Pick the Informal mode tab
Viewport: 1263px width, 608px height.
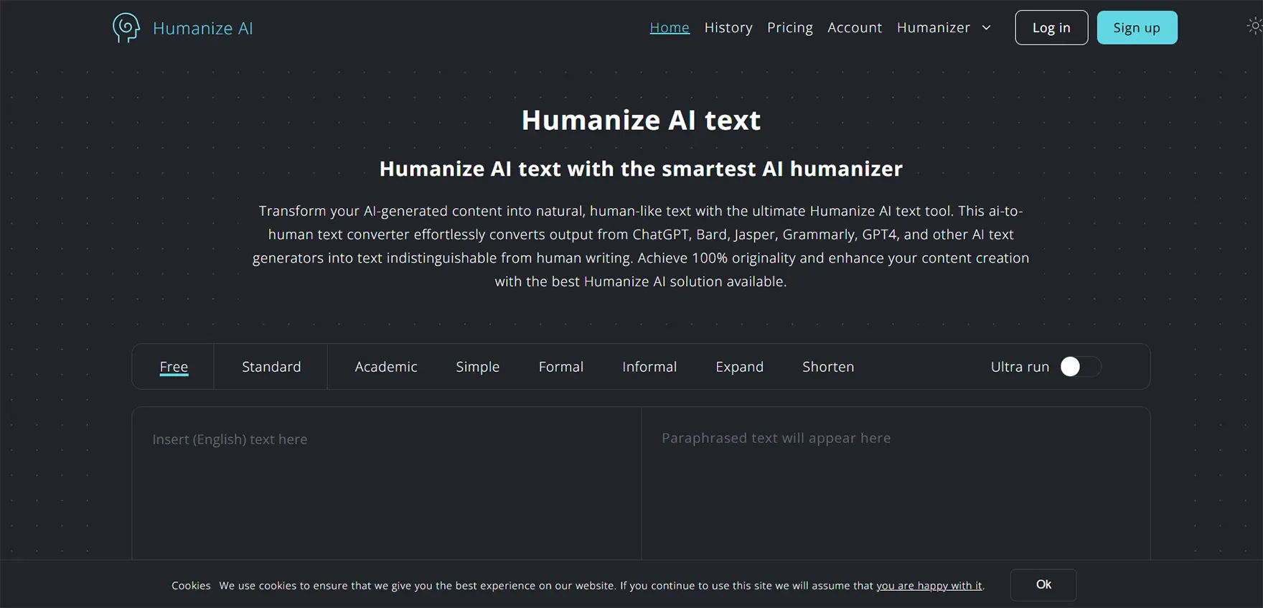pyautogui.click(x=649, y=367)
